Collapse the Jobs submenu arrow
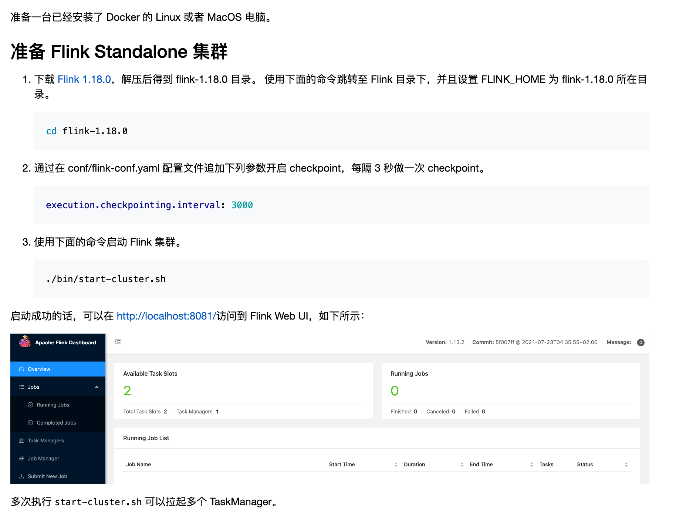 tap(97, 387)
